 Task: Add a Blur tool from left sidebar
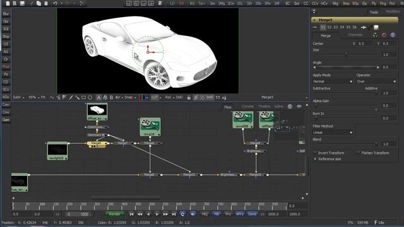pos(6,14)
